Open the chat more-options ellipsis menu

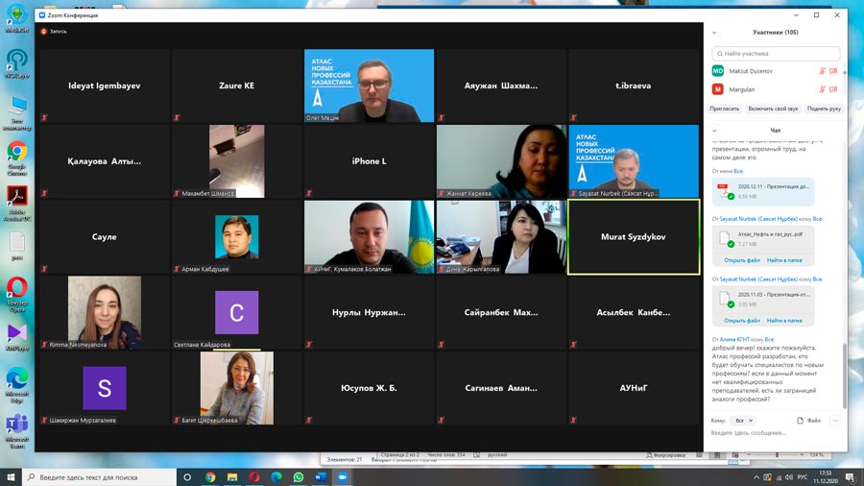pyautogui.click(x=835, y=421)
